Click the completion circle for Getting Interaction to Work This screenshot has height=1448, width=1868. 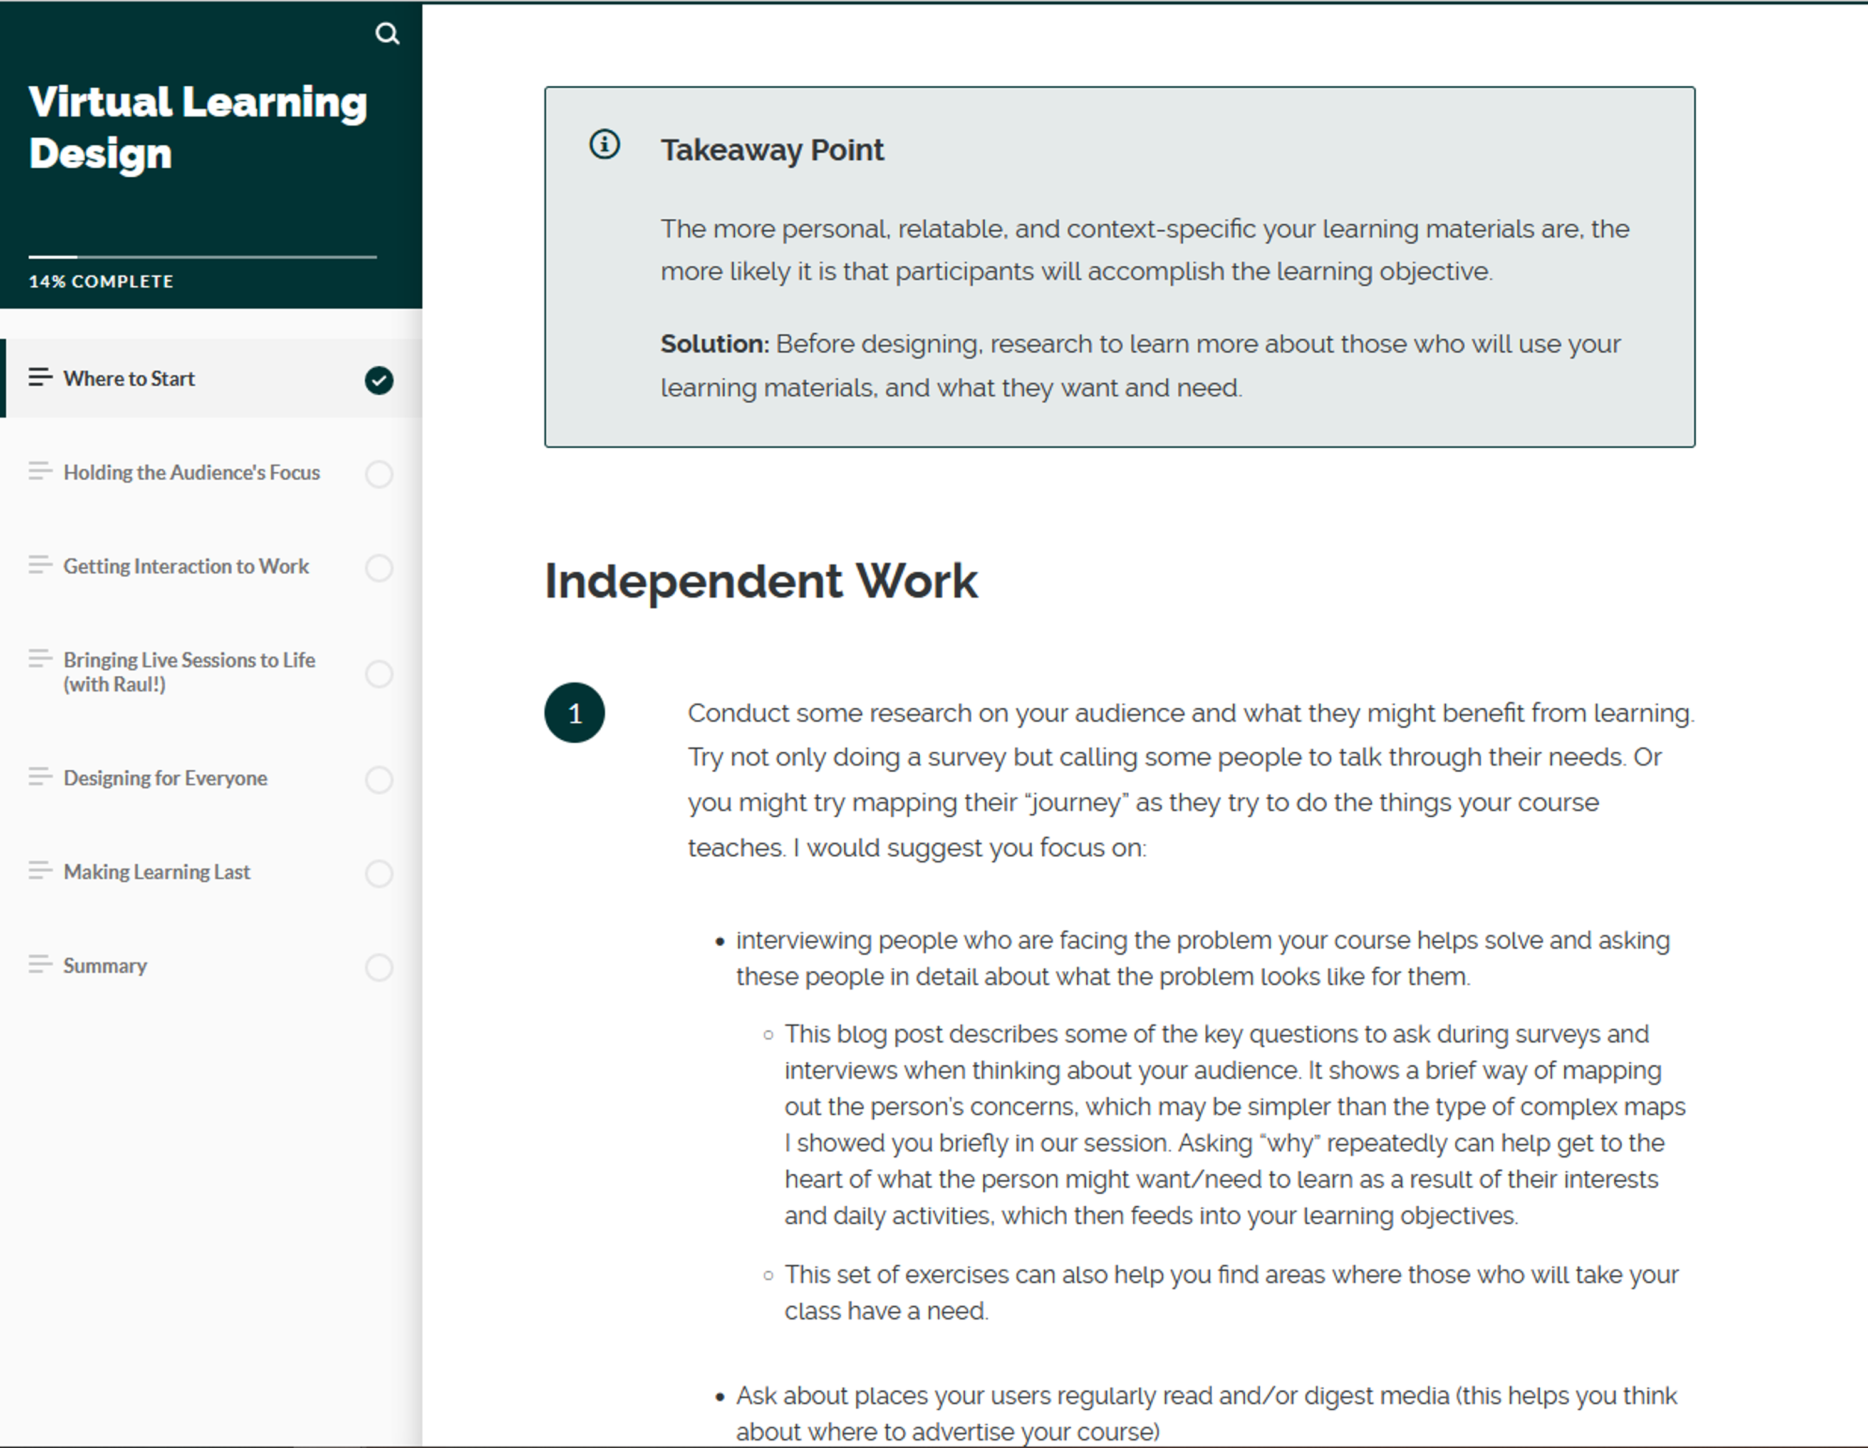click(379, 568)
